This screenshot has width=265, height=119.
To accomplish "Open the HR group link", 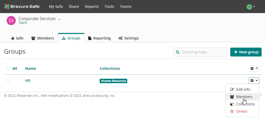I will [x=28, y=81].
